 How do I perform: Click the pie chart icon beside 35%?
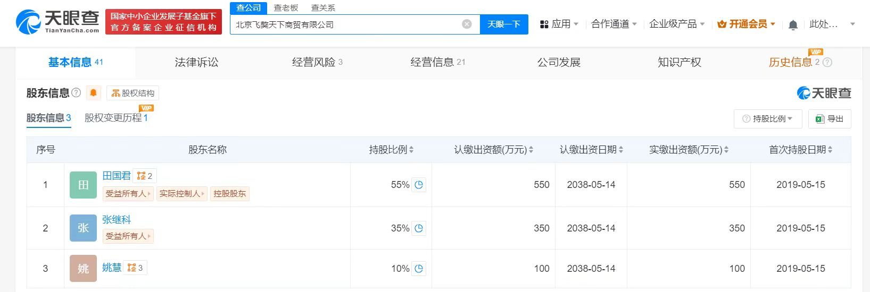point(419,228)
